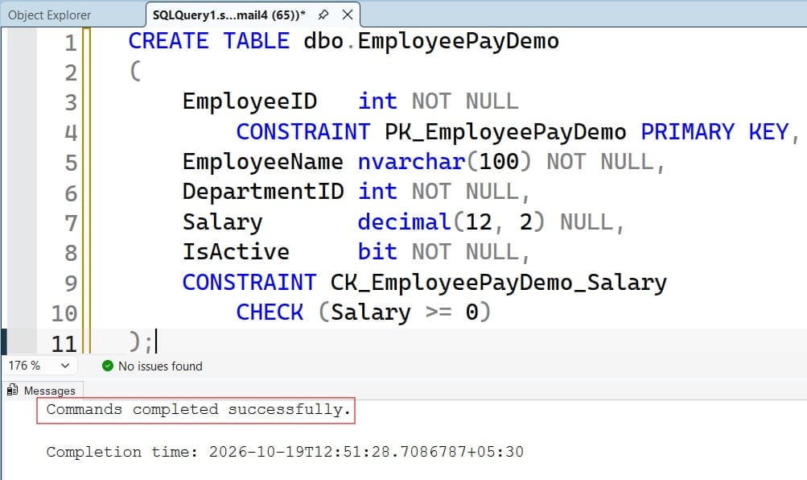Click the 'bit' data type

pos(377,252)
